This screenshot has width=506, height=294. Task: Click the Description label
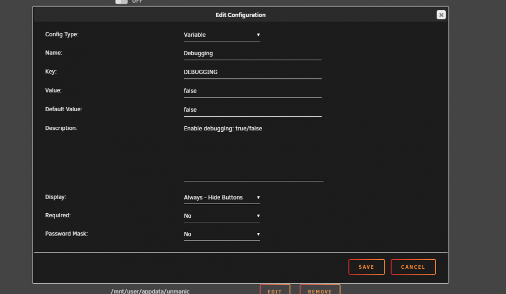tap(61, 128)
